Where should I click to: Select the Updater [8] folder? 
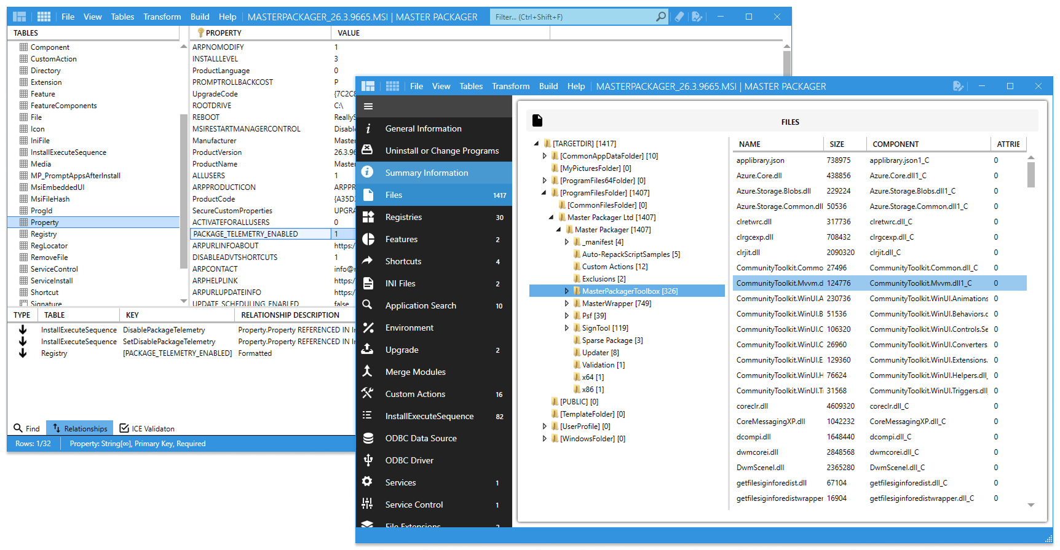[600, 353]
